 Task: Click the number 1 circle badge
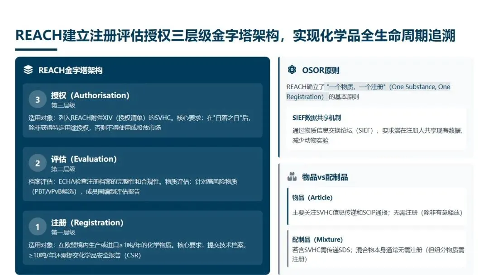click(38, 227)
